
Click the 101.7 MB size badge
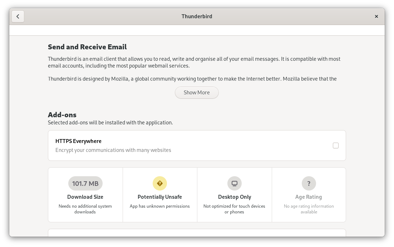click(85, 183)
